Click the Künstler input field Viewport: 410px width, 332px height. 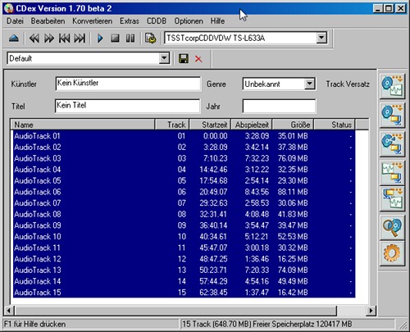(x=128, y=84)
